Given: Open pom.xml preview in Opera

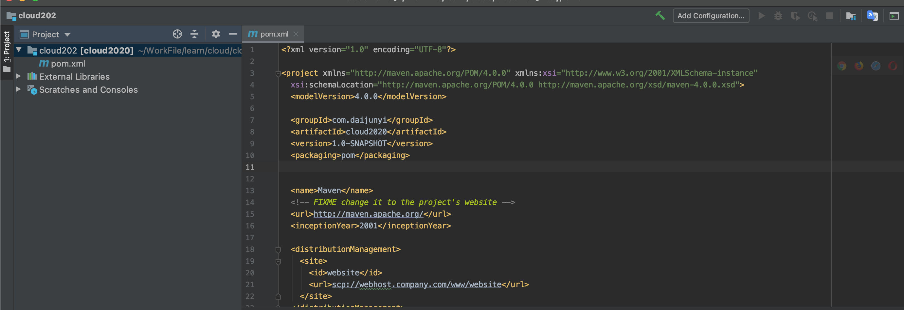Looking at the screenshot, I should click(x=893, y=66).
